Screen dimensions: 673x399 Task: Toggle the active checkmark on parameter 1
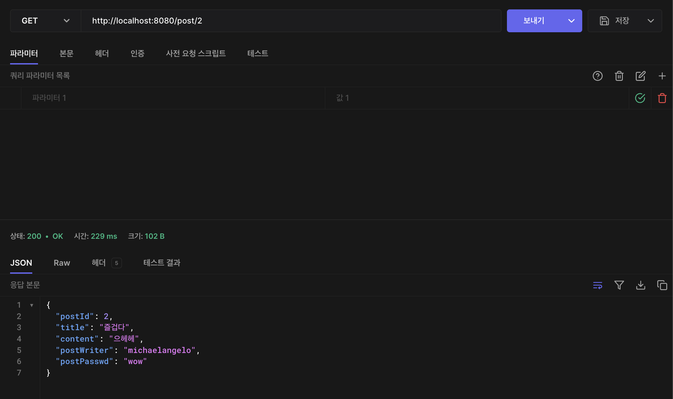pyautogui.click(x=640, y=98)
